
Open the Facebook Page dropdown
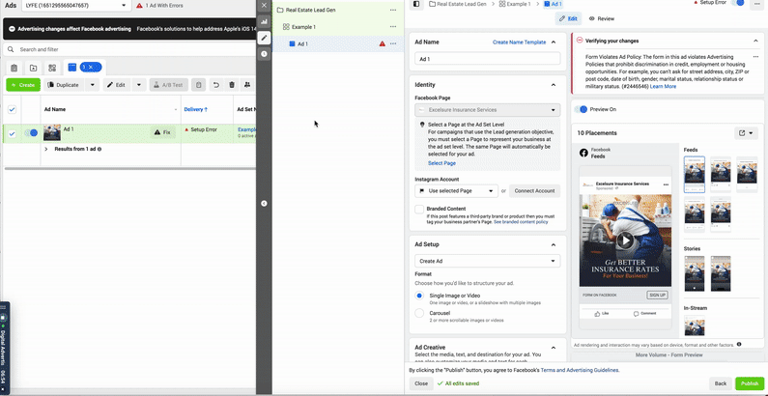coord(487,110)
